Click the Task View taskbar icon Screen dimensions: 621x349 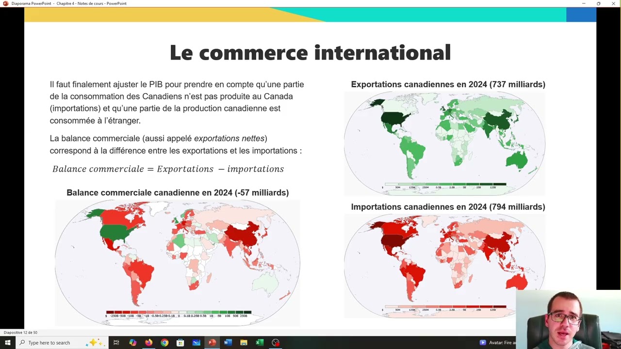tap(116, 343)
